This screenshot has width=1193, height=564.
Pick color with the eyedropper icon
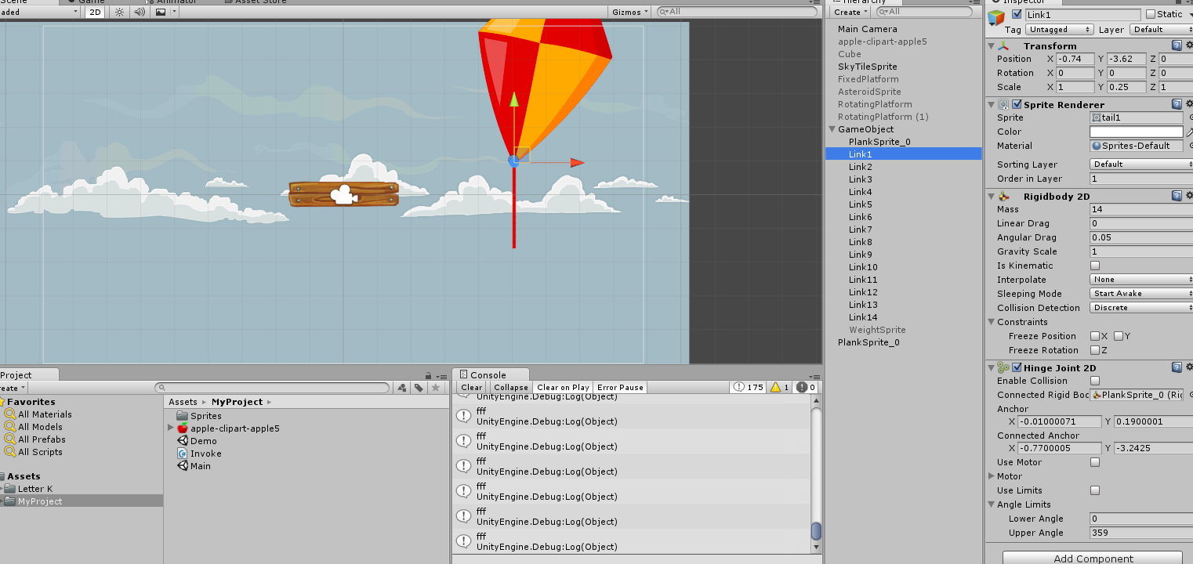[x=1189, y=132]
